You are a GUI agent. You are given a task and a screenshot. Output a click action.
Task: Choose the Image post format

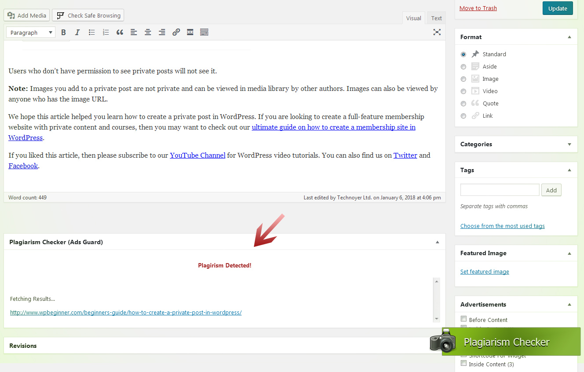[x=463, y=79]
